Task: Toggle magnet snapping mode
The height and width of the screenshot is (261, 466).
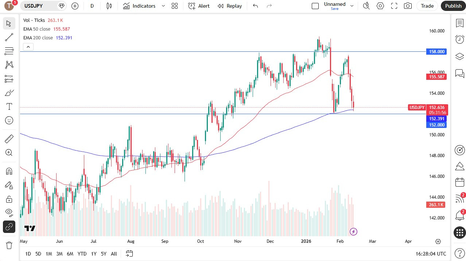Action: 9,171
